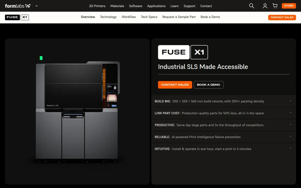The width and height of the screenshot is (301, 188).
Task: Switch to the Tech Specs tab
Action: click(x=149, y=17)
